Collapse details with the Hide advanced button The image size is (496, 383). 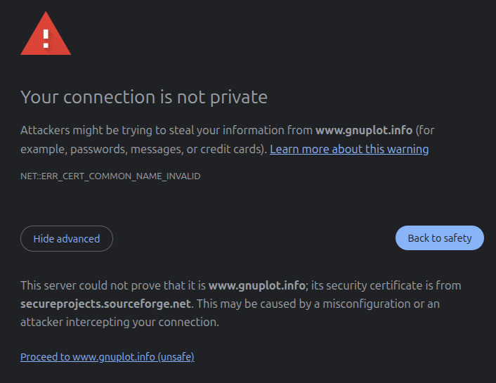(67, 238)
